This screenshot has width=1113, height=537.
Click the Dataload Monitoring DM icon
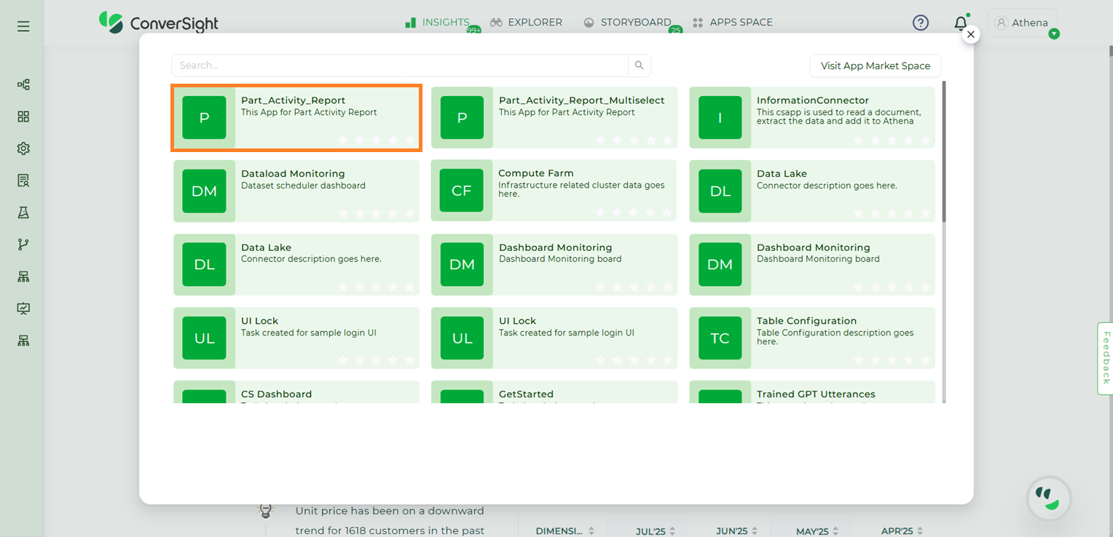coord(204,191)
